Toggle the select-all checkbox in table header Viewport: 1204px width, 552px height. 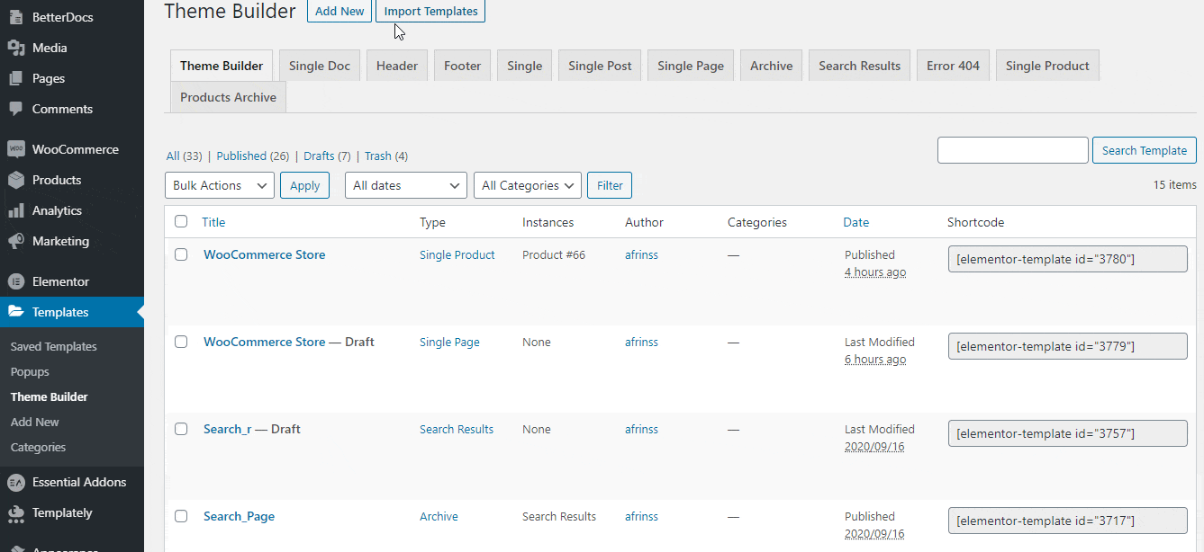(x=181, y=221)
